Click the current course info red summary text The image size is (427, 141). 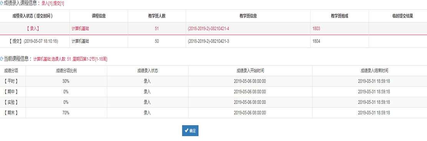click(x=70, y=59)
